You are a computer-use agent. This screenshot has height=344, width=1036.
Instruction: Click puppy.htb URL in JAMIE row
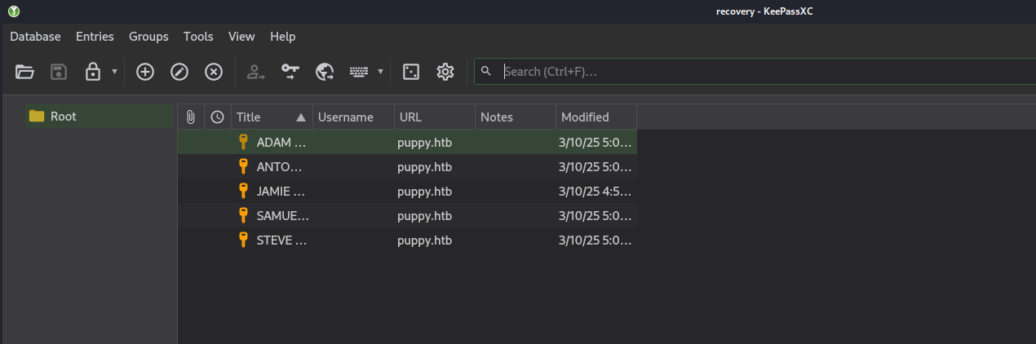click(x=425, y=192)
